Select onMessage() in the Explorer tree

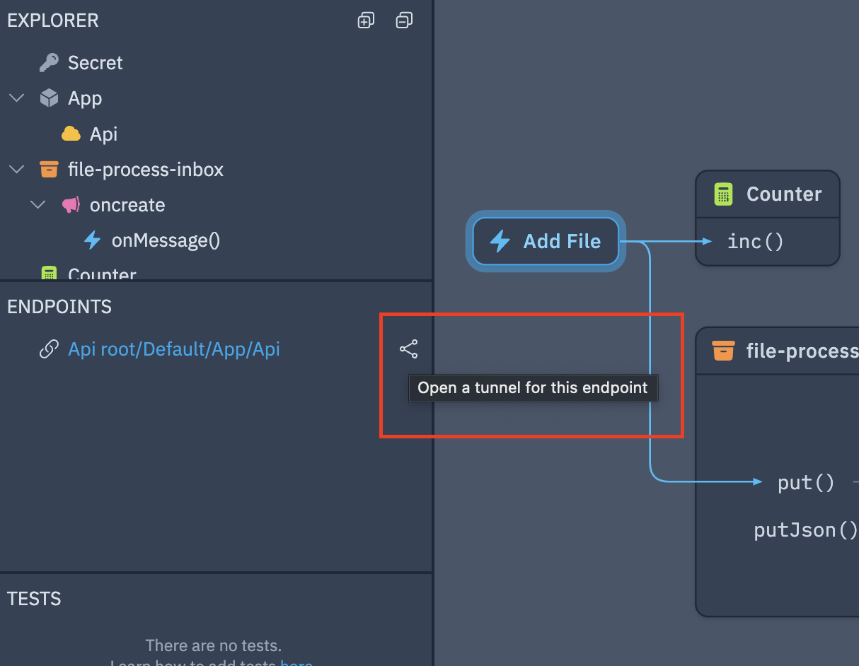pyautogui.click(x=166, y=240)
